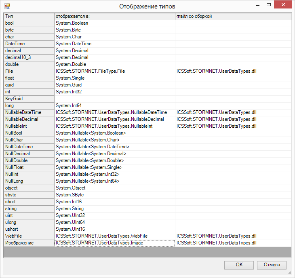Click the 'отображается в:' column header
This screenshot has height=278, width=295.
point(115,16)
